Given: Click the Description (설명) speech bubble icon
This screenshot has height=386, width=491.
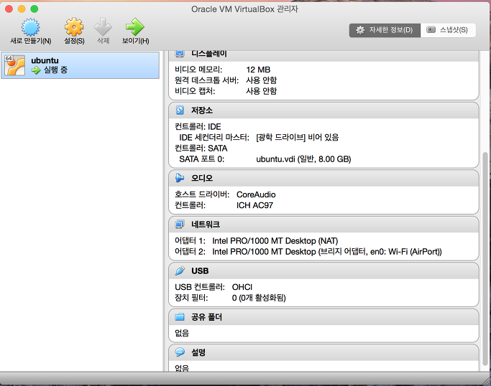Looking at the screenshot, I should tap(180, 352).
